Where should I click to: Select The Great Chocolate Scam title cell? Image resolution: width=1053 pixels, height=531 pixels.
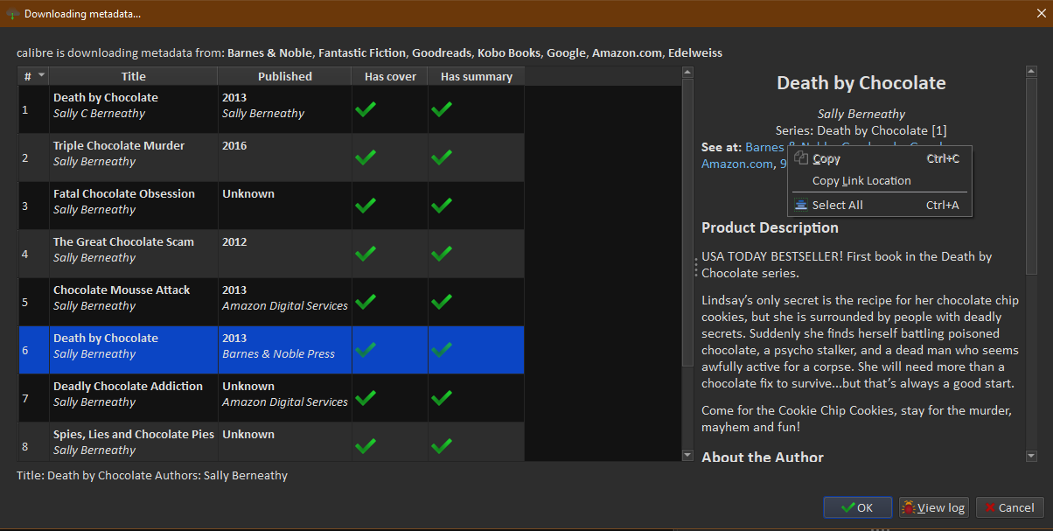click(x=134, y=254)
